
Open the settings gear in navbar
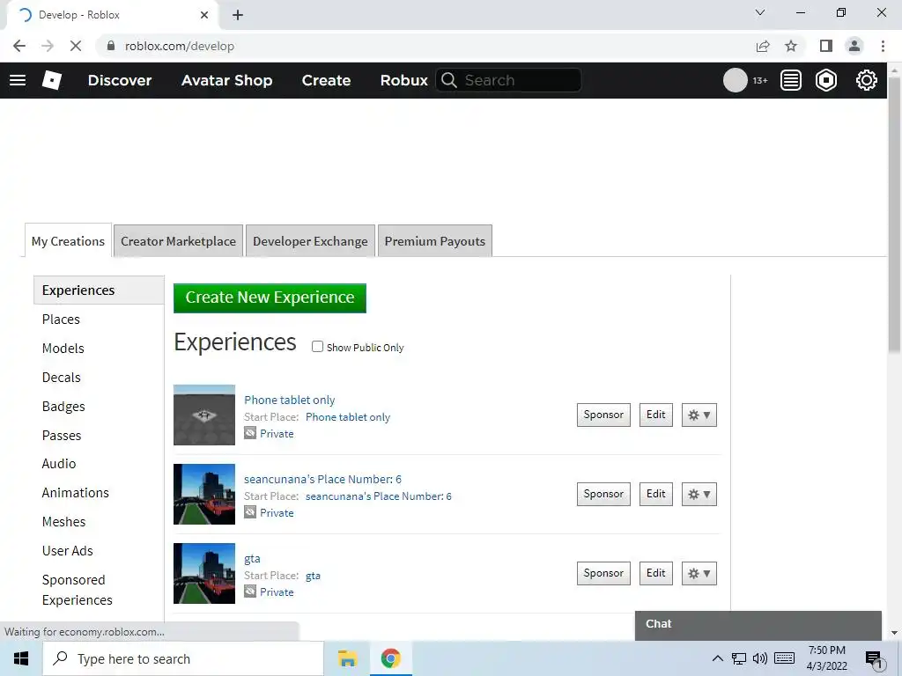[x=867, y=80]
